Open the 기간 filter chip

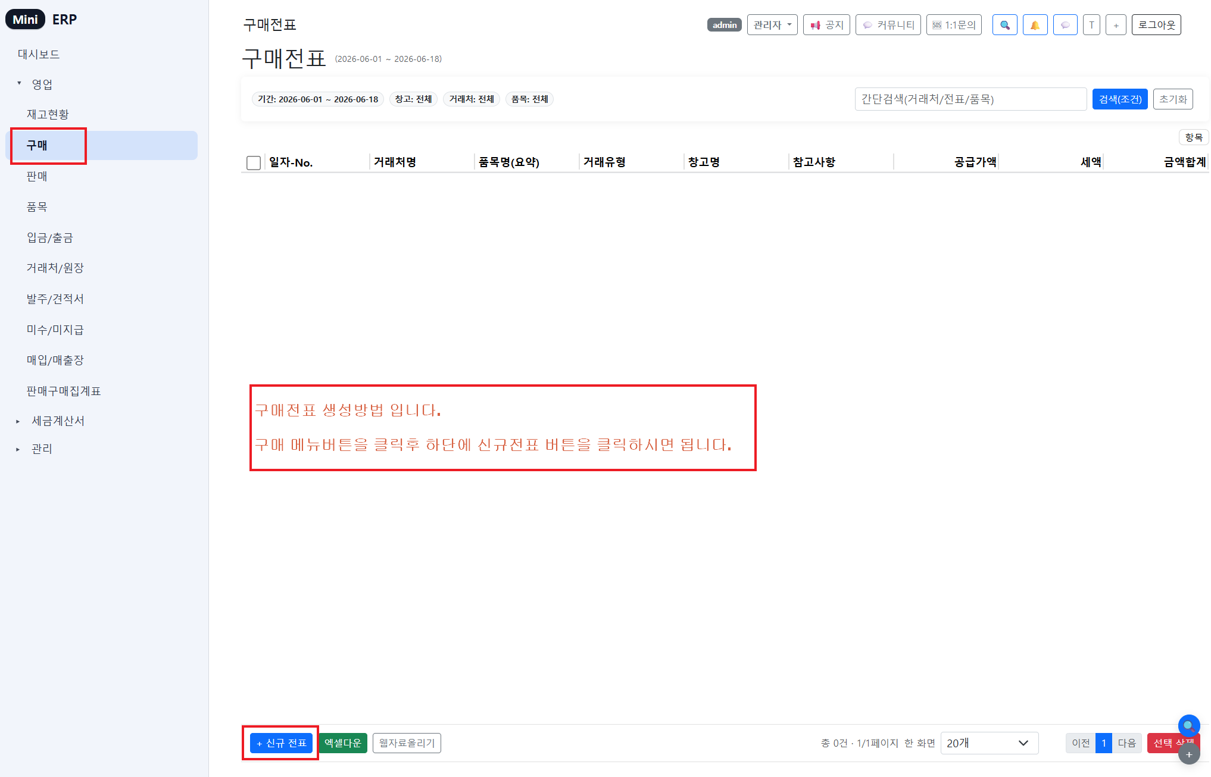318,99
